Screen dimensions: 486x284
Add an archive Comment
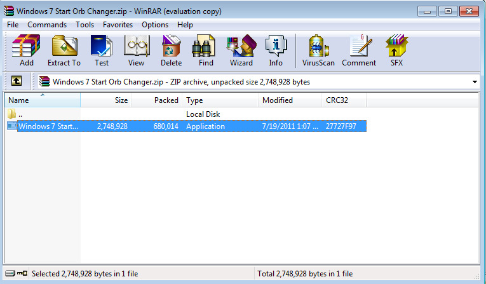359,50
